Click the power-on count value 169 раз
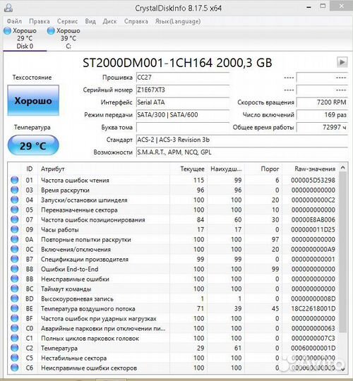This screenshot has width=353, height=381. click(x=322, y=115)
